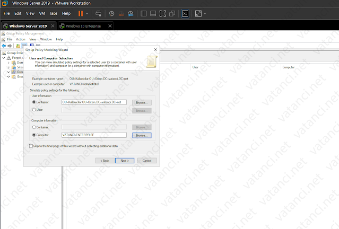The width and height of the screenshot is (339, 229).
Task: Select the User radio button
Action: pos(34,110)
